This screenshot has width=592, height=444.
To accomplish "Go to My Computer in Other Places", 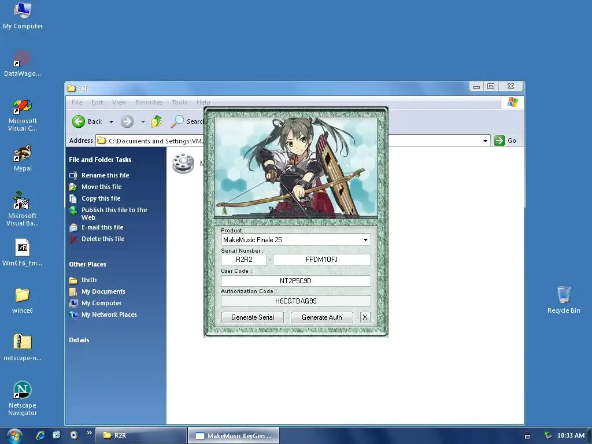I will click(101, 303).
